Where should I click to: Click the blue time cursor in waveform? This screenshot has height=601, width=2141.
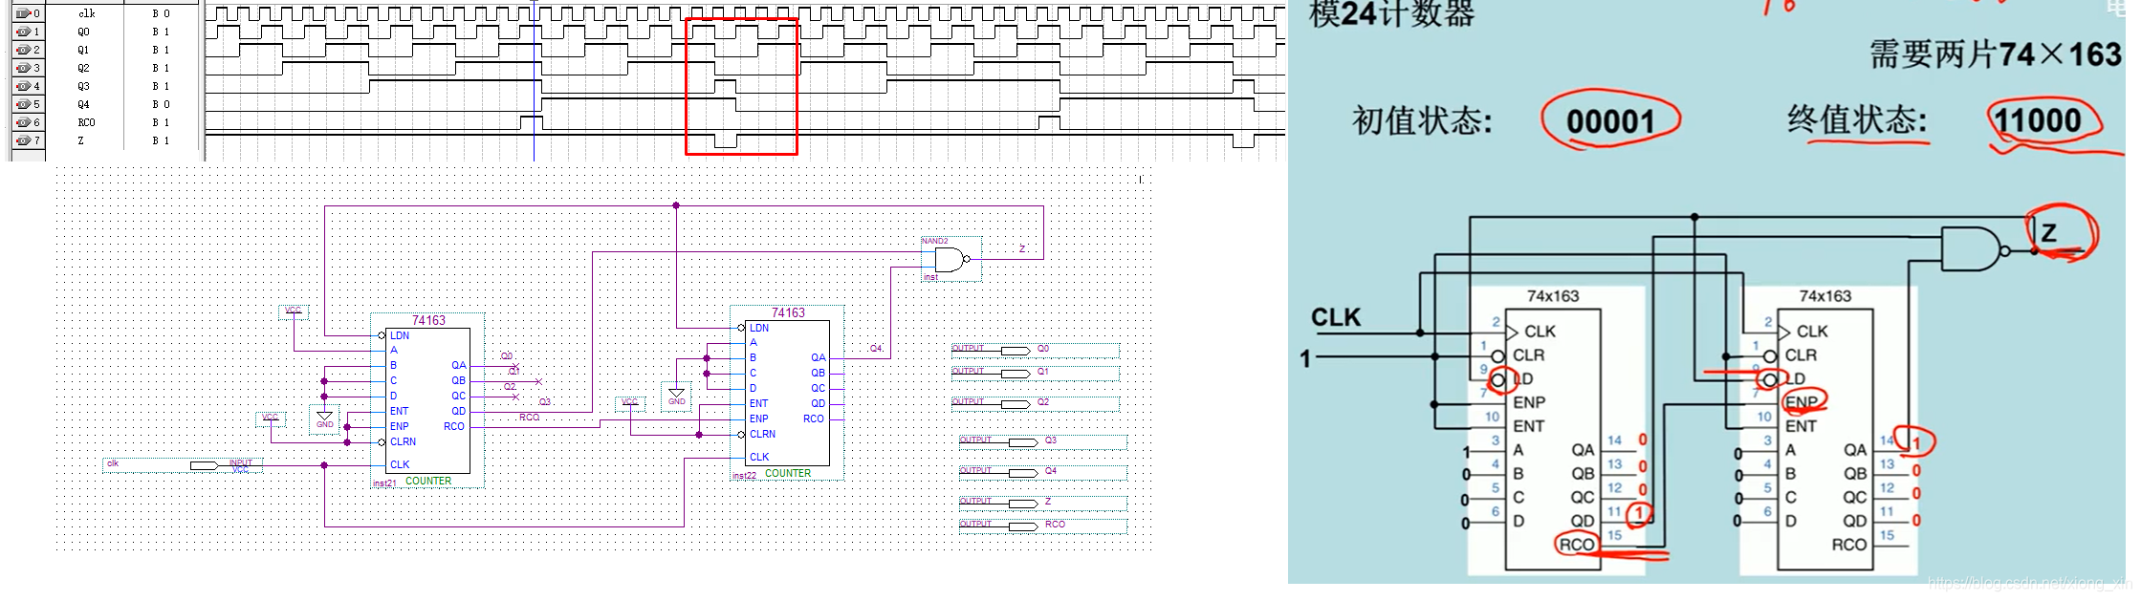534,80
